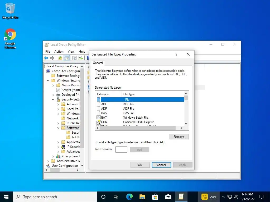Click the CHM help file icon in list
The height and width of the screenshot is (202, 270).
point(99,122)
